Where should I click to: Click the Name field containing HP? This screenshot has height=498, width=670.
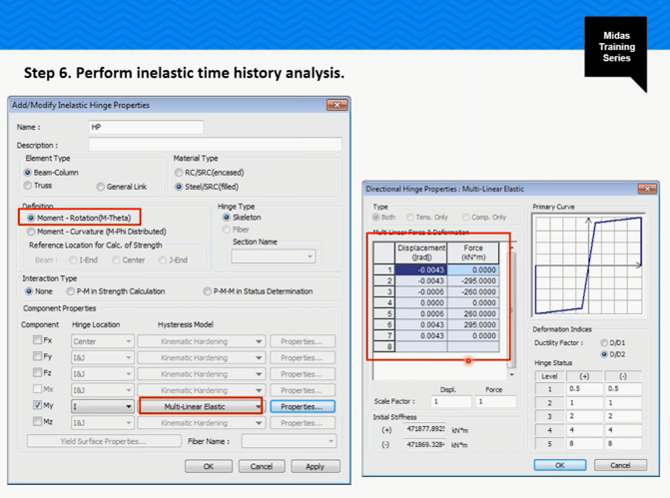(x=145, y=127)
